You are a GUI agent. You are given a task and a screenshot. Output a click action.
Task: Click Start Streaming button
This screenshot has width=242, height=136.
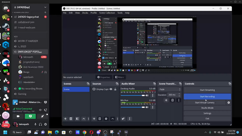(207, 90)
